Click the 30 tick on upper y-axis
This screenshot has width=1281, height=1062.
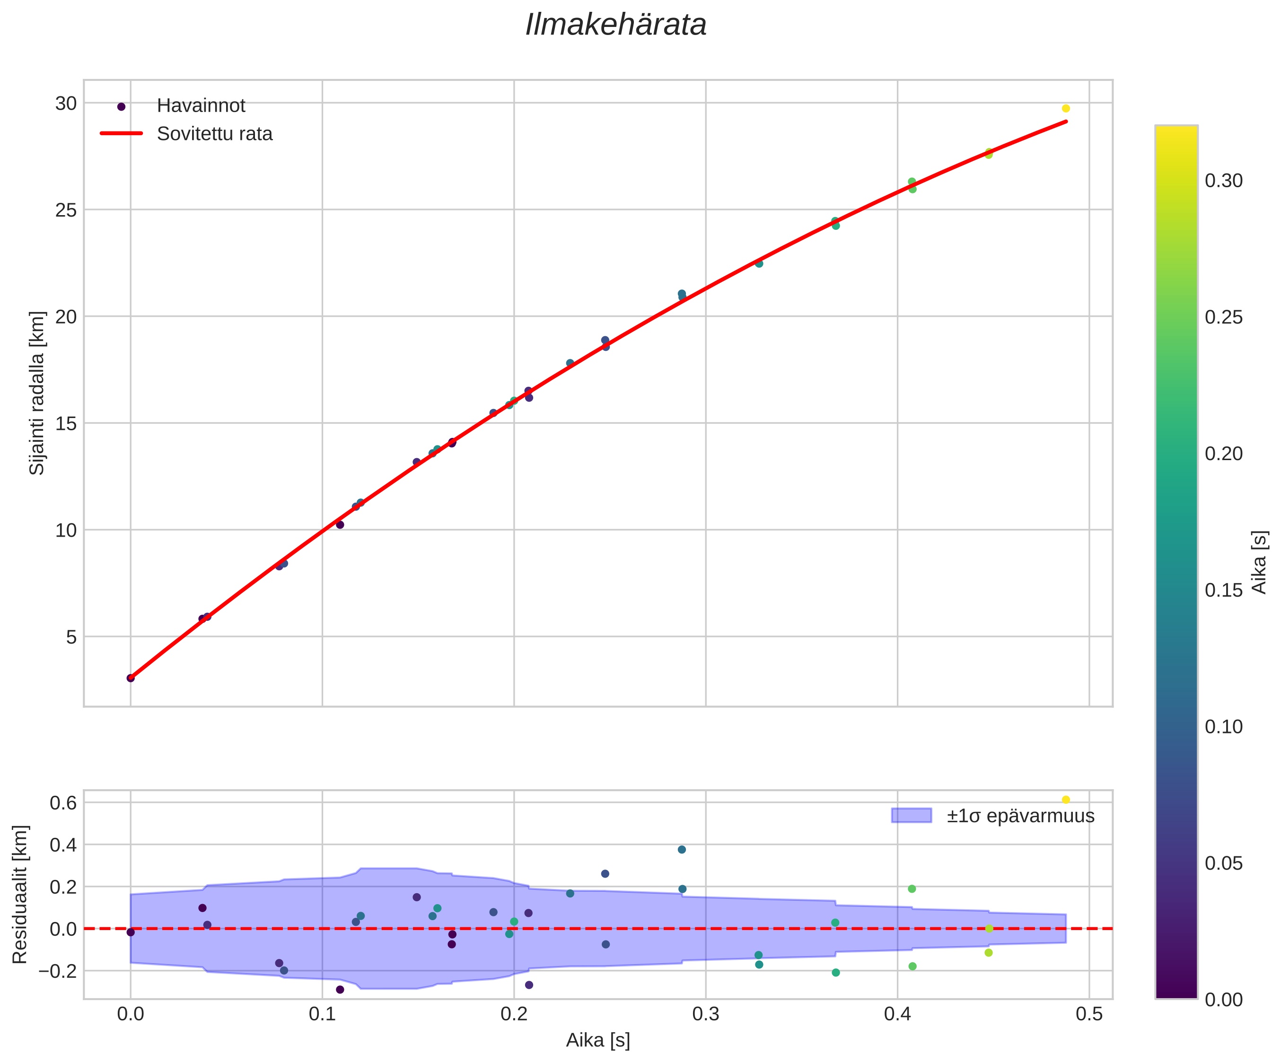(66, 104)
